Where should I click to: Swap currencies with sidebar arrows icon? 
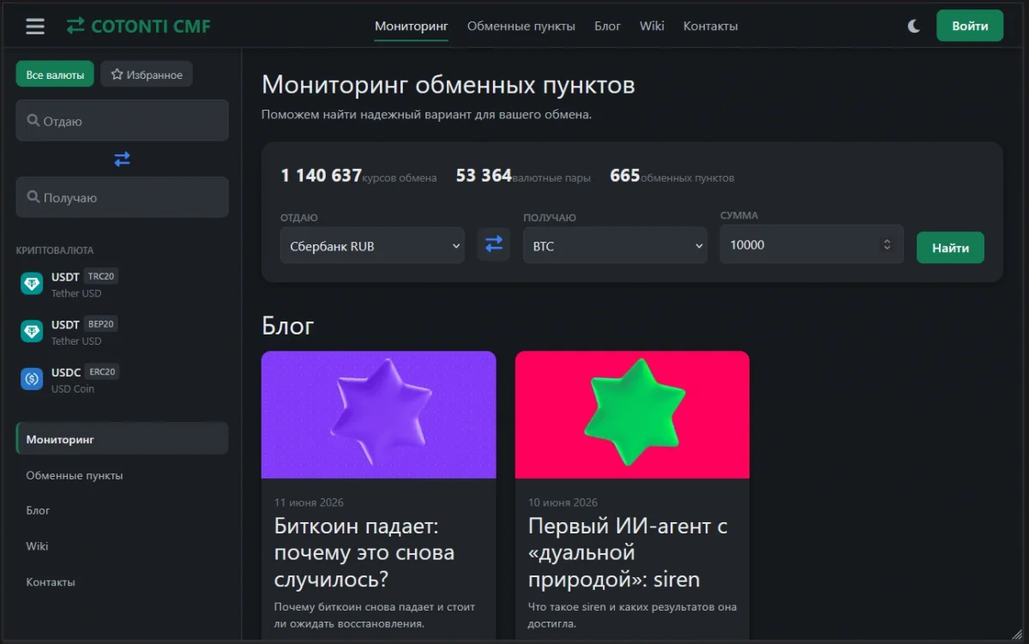(x=122, y=159)
